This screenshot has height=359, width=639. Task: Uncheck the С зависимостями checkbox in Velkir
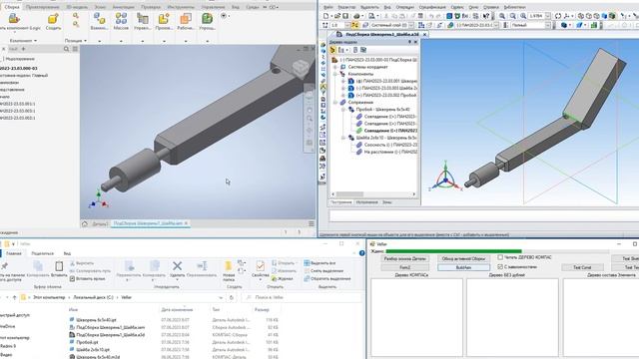500,266
